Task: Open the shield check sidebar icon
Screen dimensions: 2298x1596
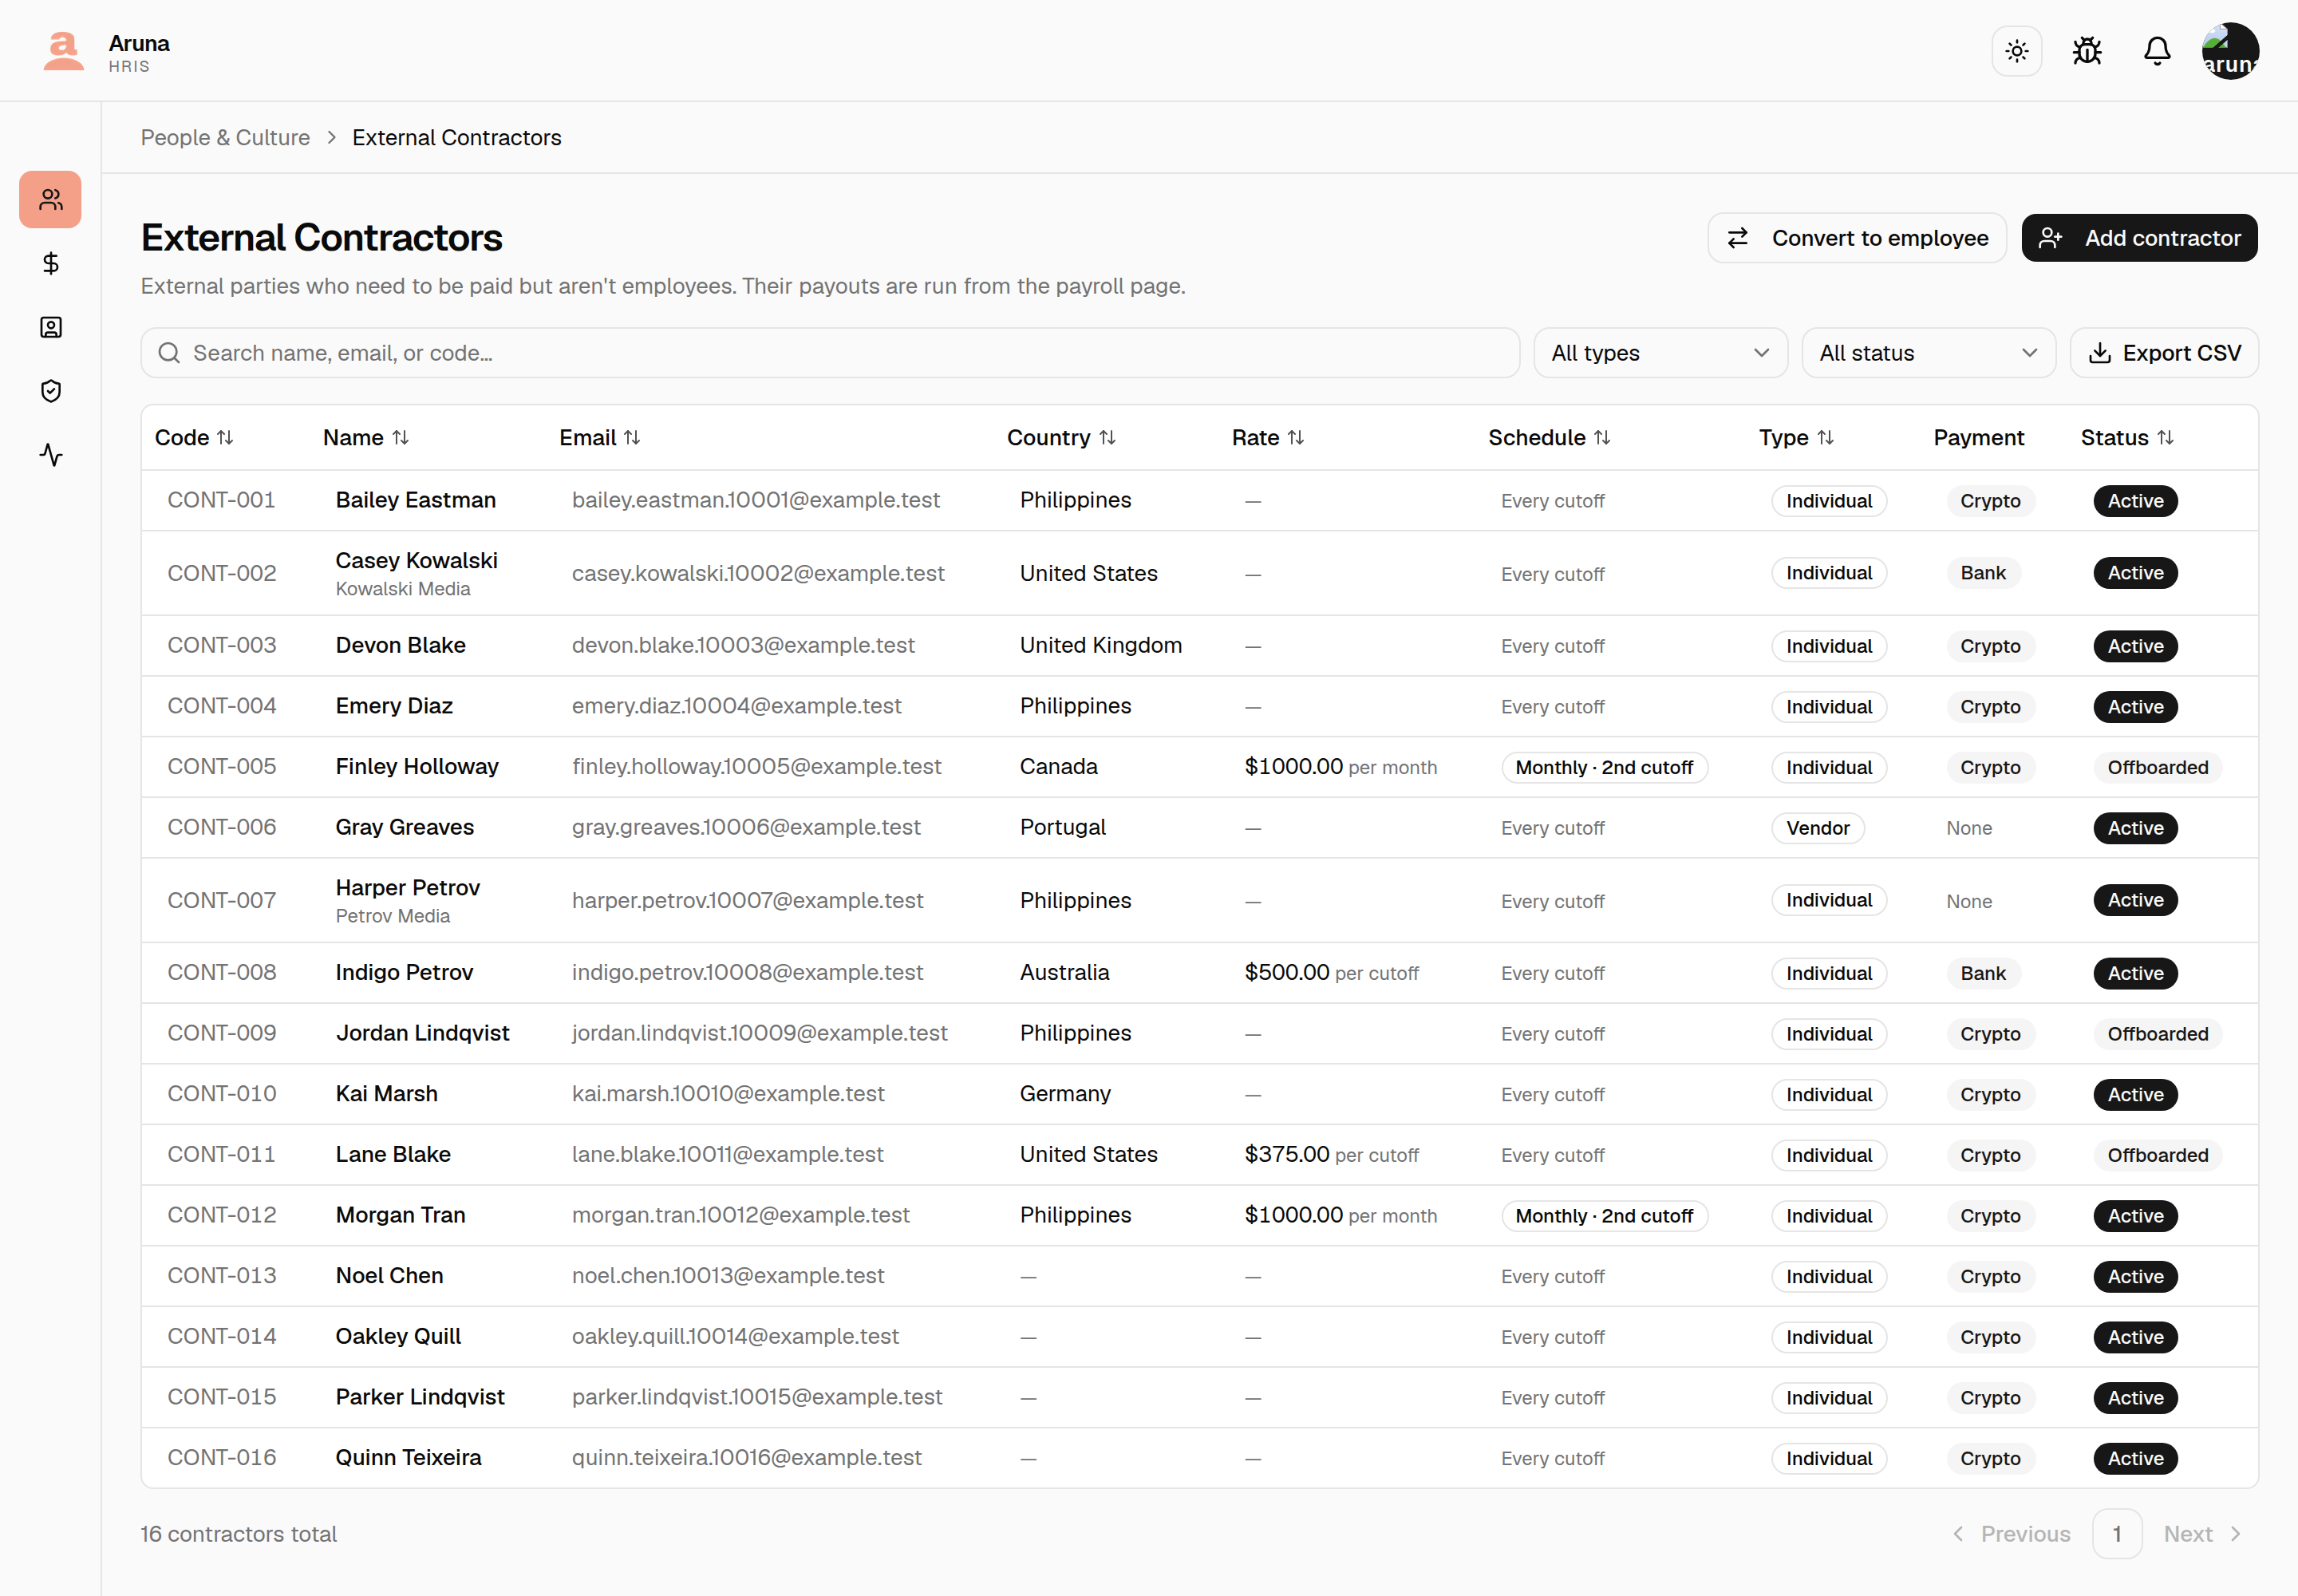Action: [51, 391]
